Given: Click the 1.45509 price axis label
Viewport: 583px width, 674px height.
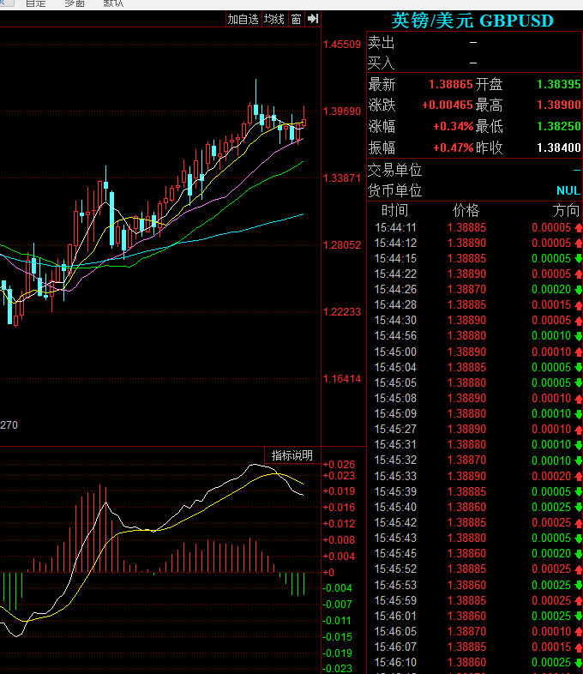Looking at the screenshot, I should tap(342, 45).
